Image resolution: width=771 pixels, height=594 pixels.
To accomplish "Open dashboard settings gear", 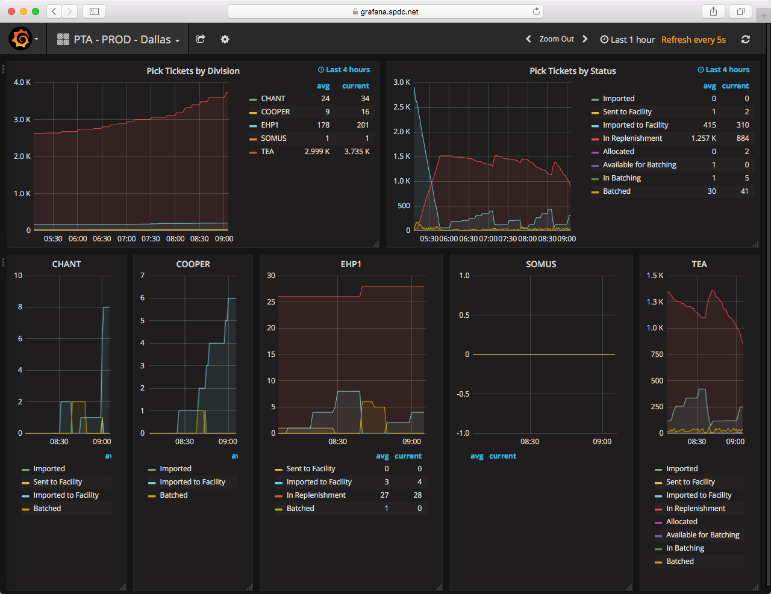I will [225, 39].
